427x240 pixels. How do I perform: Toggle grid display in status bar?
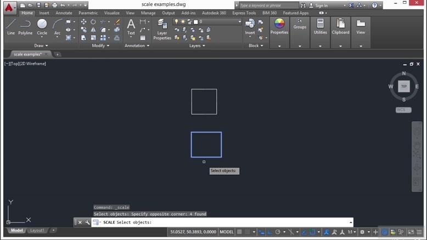click(x=239, y=232)
